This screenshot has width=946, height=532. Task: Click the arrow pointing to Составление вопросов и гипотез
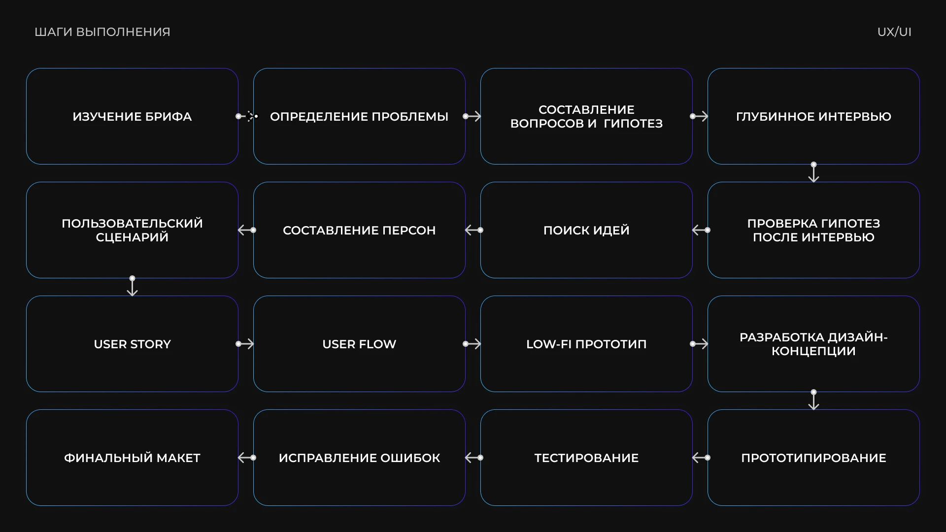click(x=473, y=116)
